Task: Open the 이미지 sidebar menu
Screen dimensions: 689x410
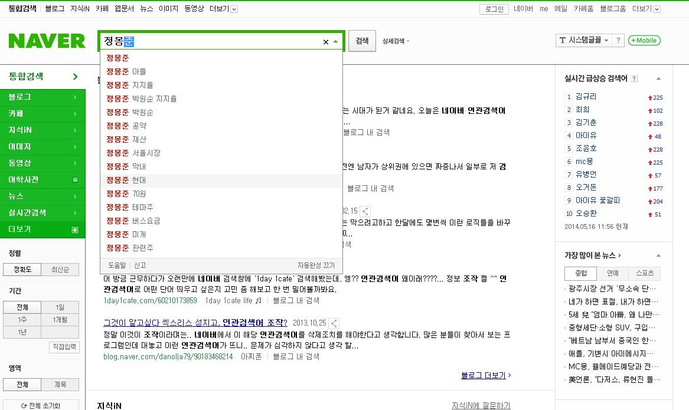Action: 43,147
